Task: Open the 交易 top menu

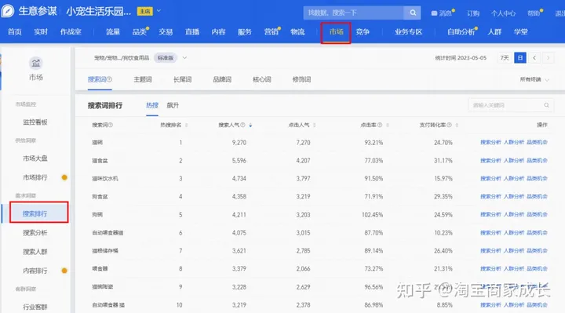Action: pyautogui.click(x=166, y=31)
